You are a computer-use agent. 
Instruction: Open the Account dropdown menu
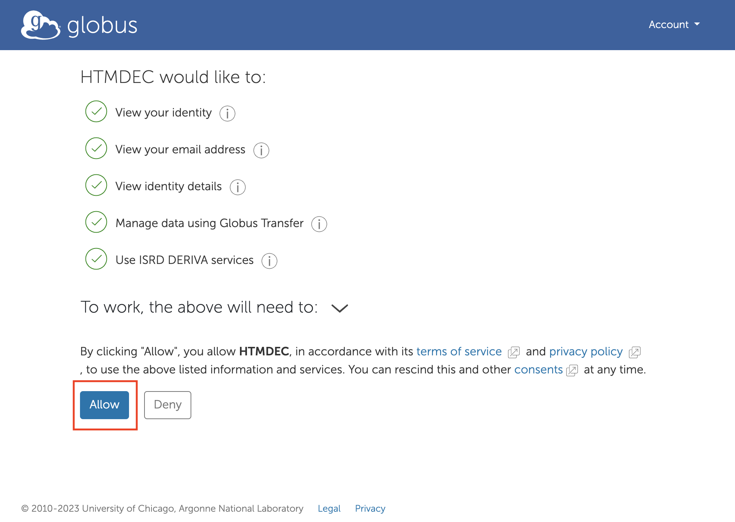674,25
